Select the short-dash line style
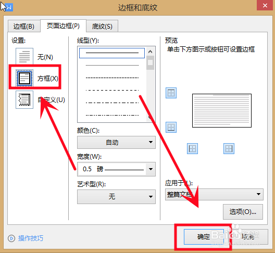This screenshot has width=275, height=253. 112,78
